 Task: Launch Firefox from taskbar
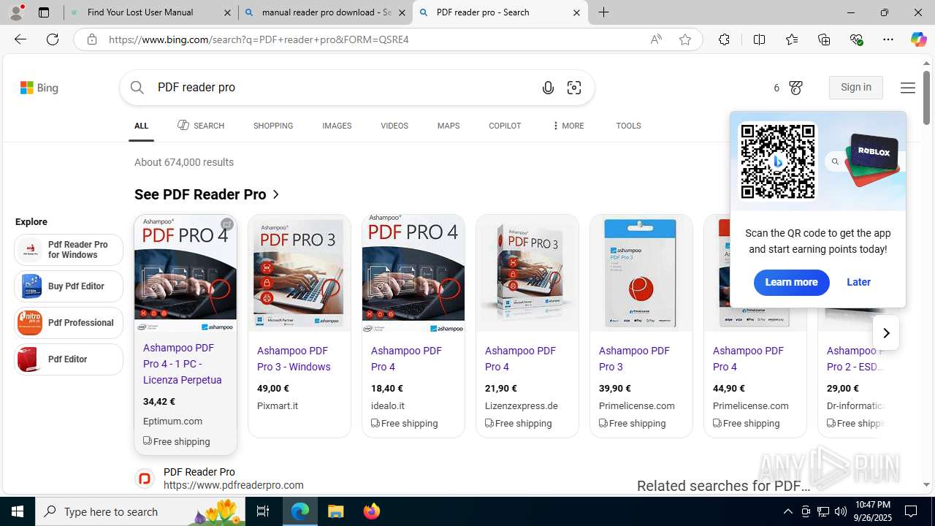[372, 511]
